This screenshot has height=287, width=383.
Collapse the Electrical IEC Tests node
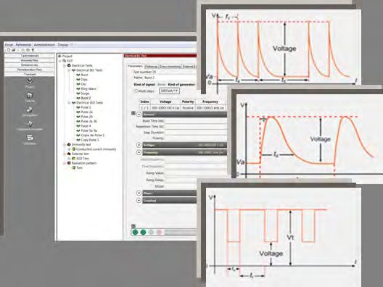[x=69, y=70]
